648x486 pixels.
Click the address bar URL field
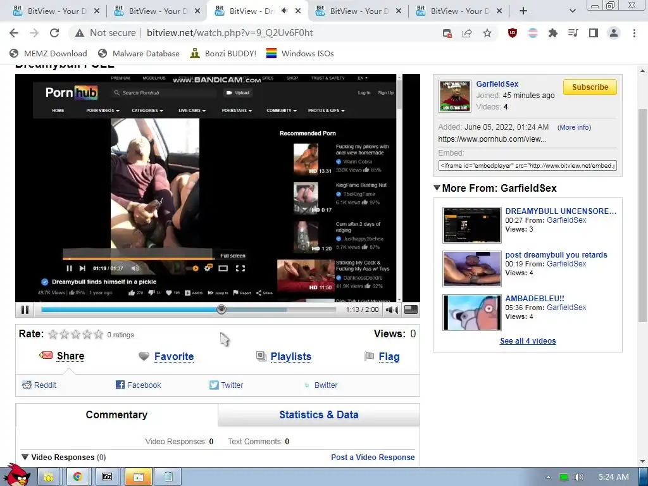pos(230,33)
